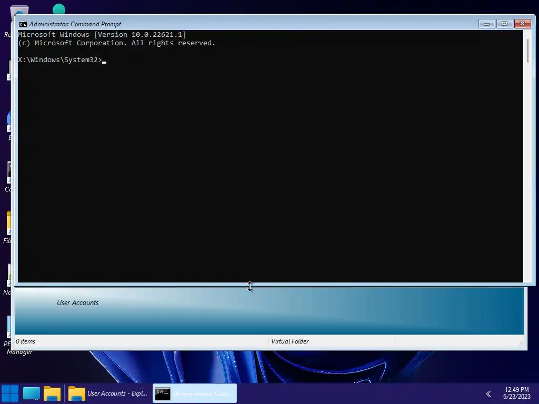Screen dimensions: 539x404
Task: Click the Command Prompt title bar system icon
Action: [23, 24]
